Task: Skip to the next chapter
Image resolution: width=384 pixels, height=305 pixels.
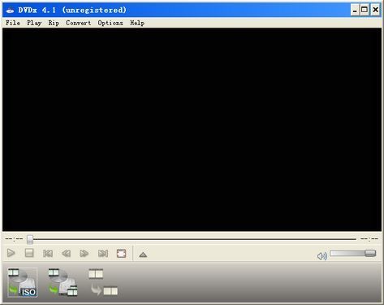Action: (x=103, y=254)
